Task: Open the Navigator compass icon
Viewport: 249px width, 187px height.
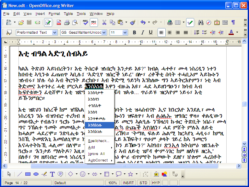Action: (208, 23)
